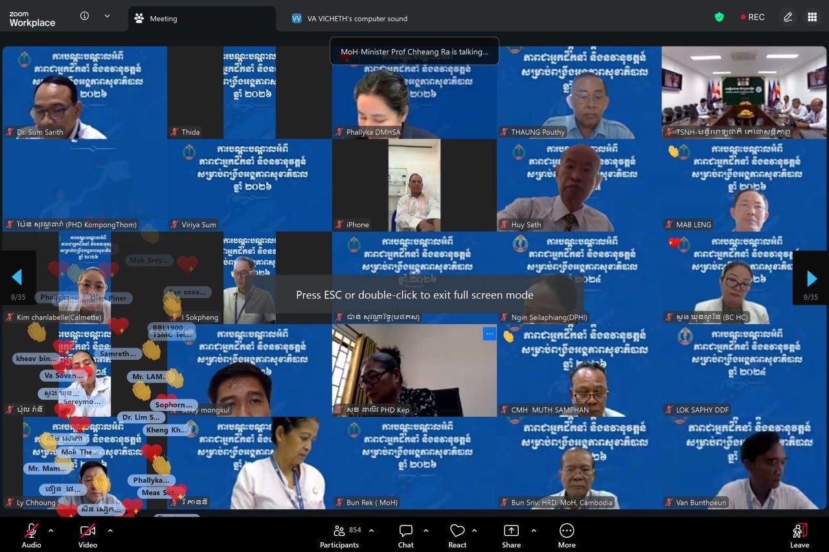Viewport: 829px width, 552px height.
Task: Select MAB LENG video tile
Action: 744,185
